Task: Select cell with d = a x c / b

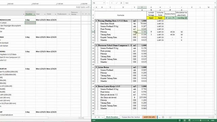Action: 170,18
